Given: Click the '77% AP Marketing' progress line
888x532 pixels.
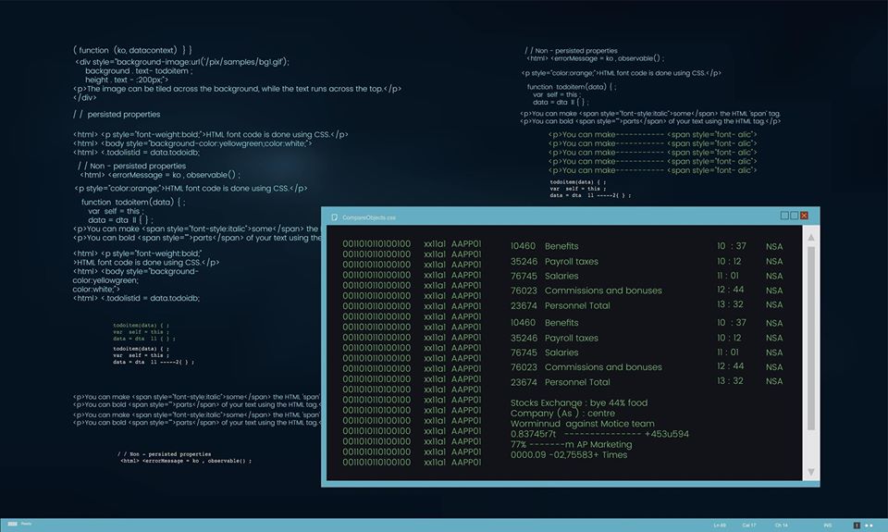Looking at the screenshot, I should 571,444.
